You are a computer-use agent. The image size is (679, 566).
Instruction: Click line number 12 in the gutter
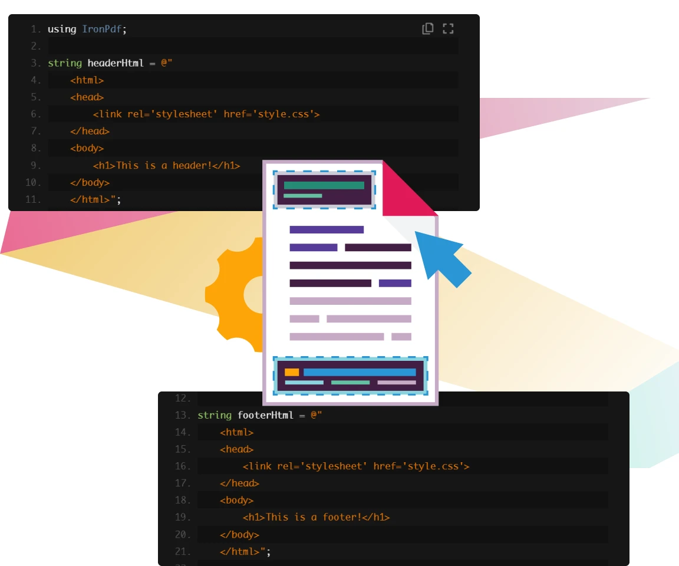(183, 398)
